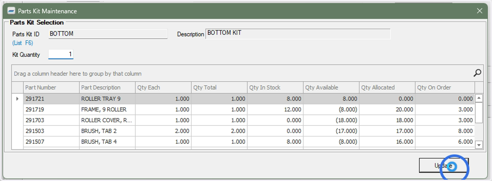
Task: Click the Description field BOTTOM KIT
Action: (x=298, y=34)
